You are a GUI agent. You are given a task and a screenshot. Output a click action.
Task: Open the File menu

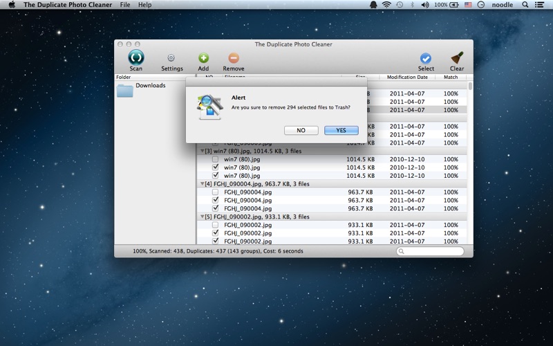coord(125,5)
